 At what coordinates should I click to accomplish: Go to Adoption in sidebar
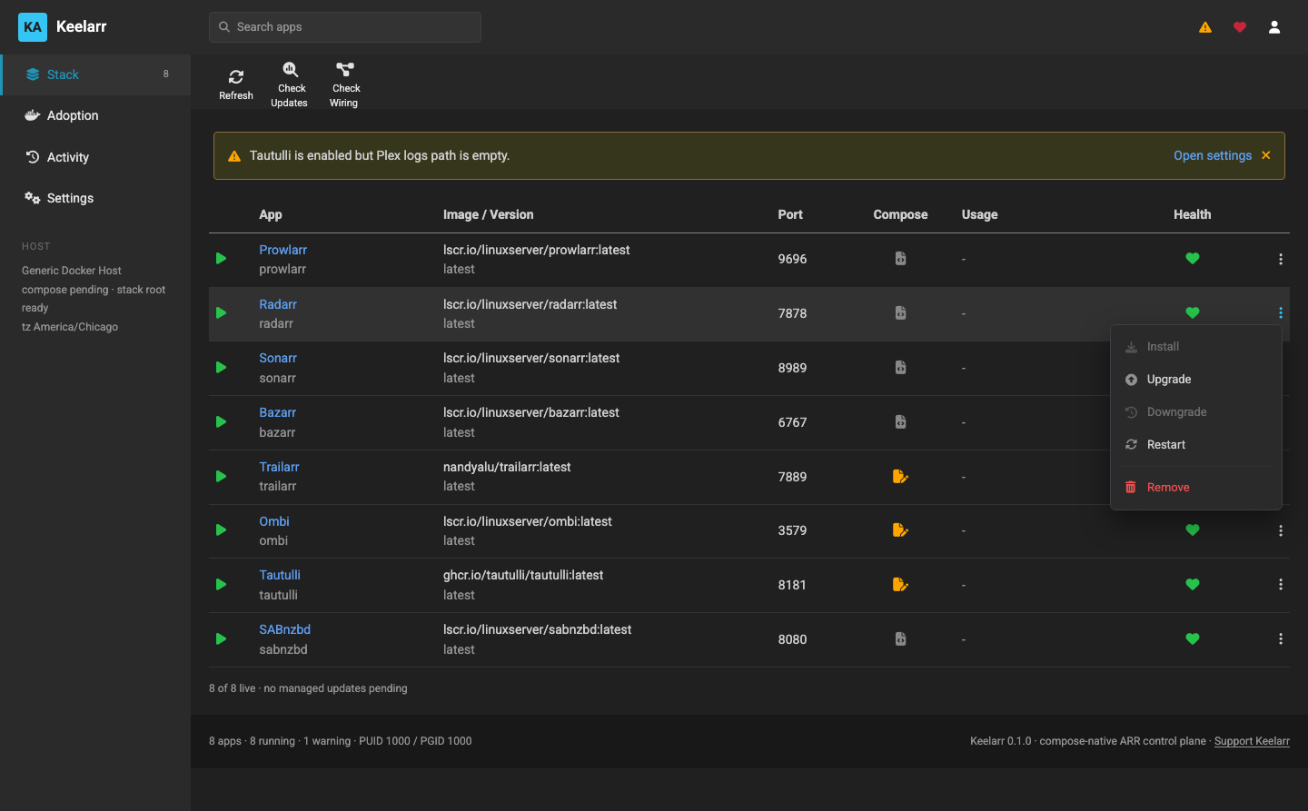click(95, 115)
